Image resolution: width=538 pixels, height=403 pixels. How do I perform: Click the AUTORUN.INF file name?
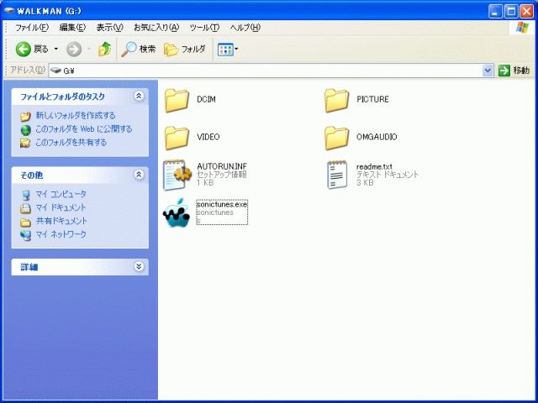[x=222, y=166]
